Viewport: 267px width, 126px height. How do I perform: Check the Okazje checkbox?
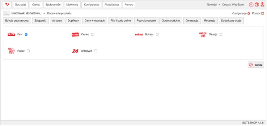pos(221,34)
